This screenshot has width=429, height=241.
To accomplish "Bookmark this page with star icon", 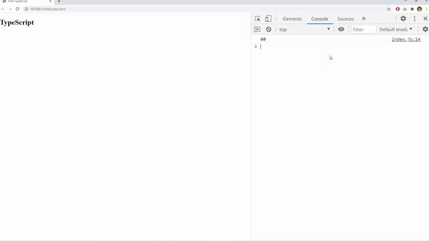I will click(389, 9).
